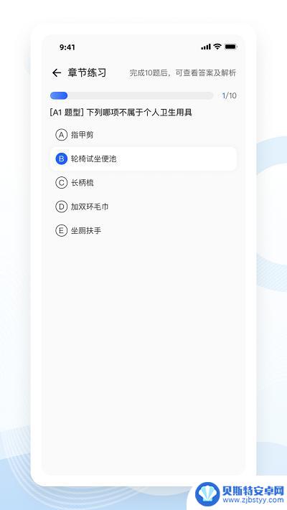Select radio circle A
The width and height of the screenshot is (287, 510).
pos(61,135)
